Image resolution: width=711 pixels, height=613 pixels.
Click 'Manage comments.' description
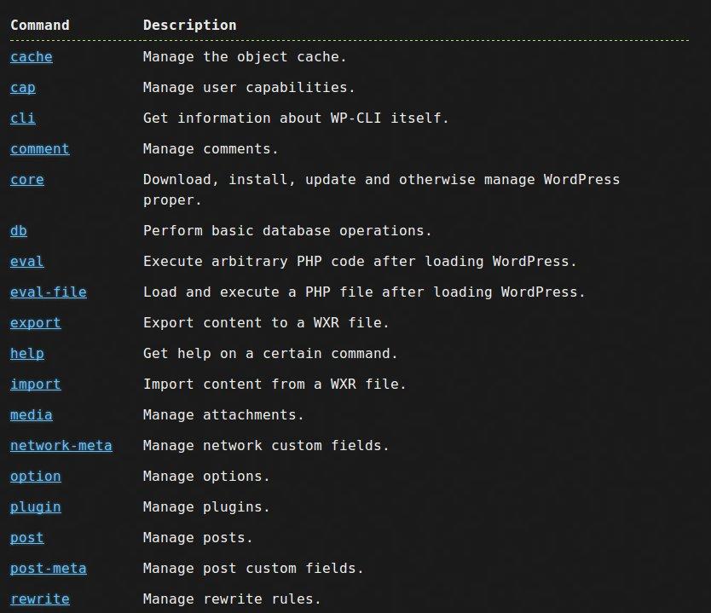click(211, 148)
